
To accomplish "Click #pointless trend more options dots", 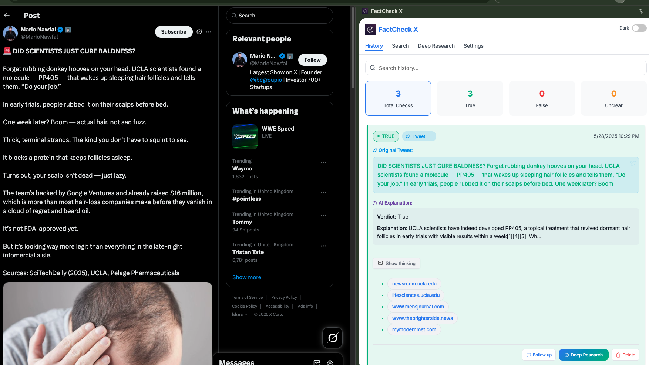I will pos(323,193).
